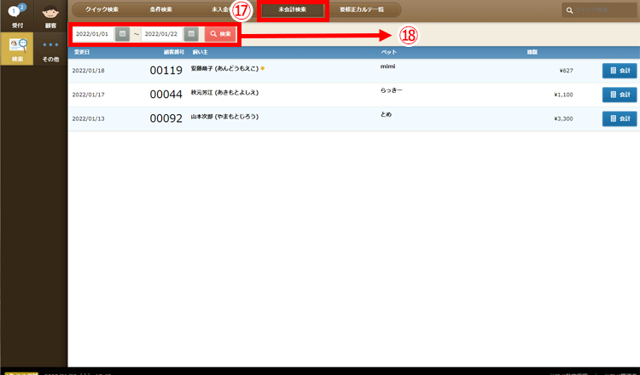The width and height of the screenshot is (640, 375).
Task: Click pet name mimi
Action: click(x=387, y=66)
